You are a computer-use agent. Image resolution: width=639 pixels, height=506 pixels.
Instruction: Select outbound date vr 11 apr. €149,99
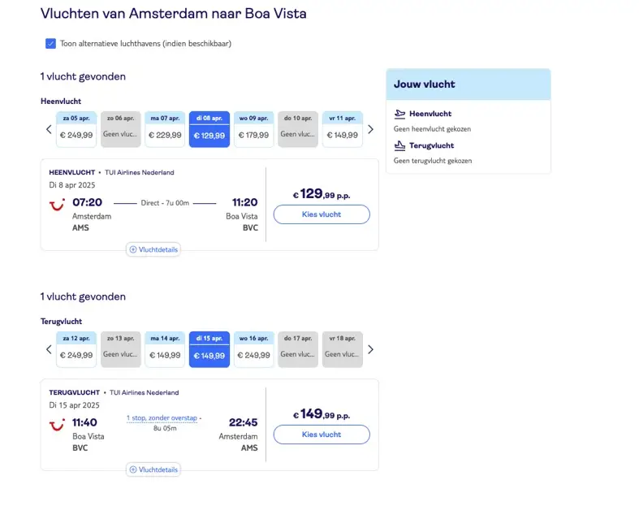(x=343, y=129)
